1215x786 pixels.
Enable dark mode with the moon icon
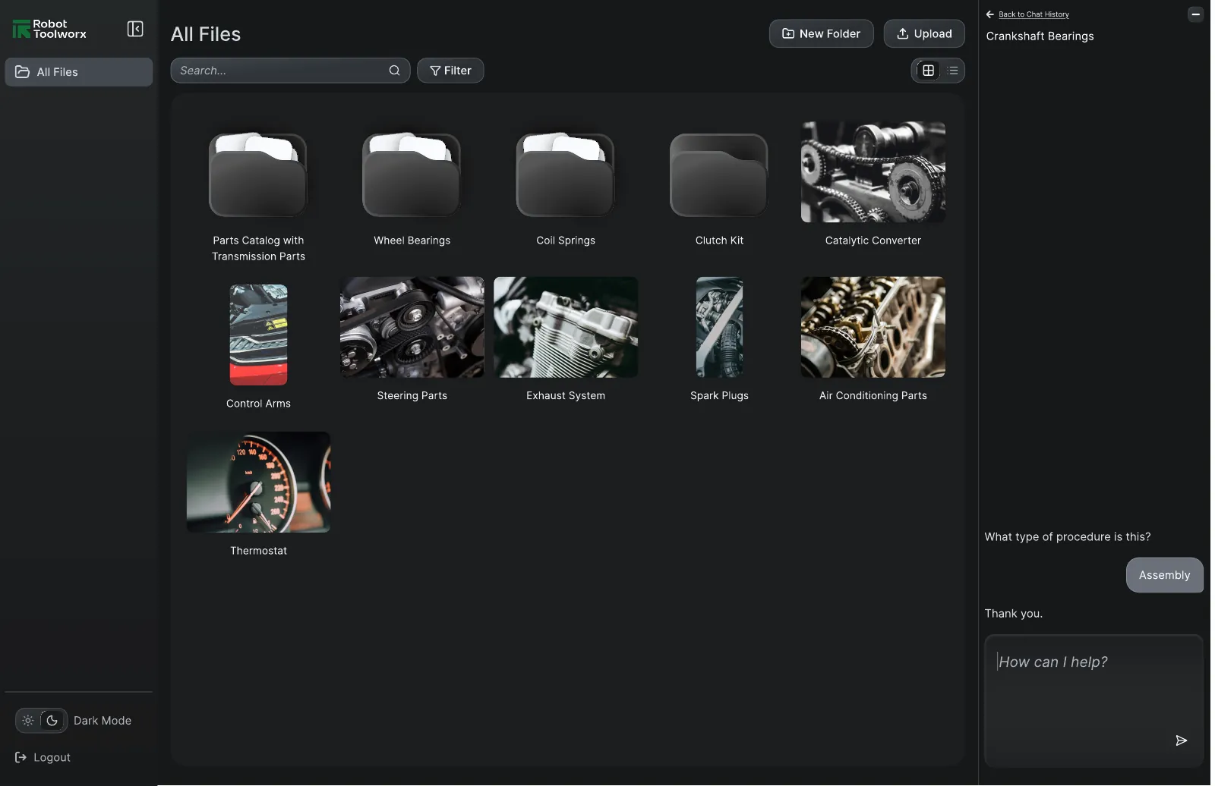click(x=52, y=721)
